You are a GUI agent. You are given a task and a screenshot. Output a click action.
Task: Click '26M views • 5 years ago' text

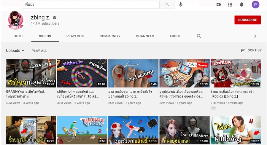[125, 103]
